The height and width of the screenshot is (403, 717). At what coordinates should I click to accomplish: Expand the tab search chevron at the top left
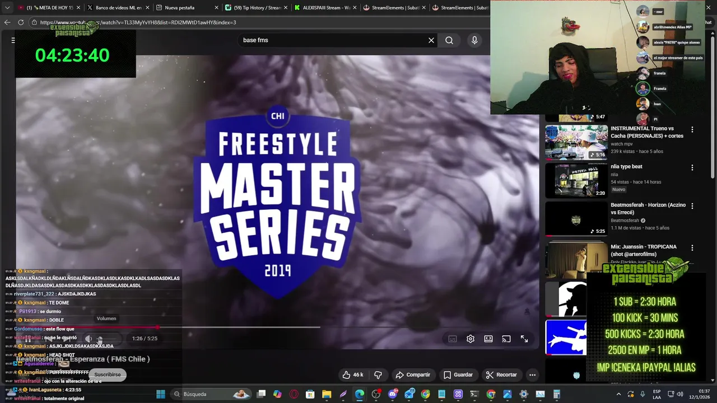tap(7, 8)
